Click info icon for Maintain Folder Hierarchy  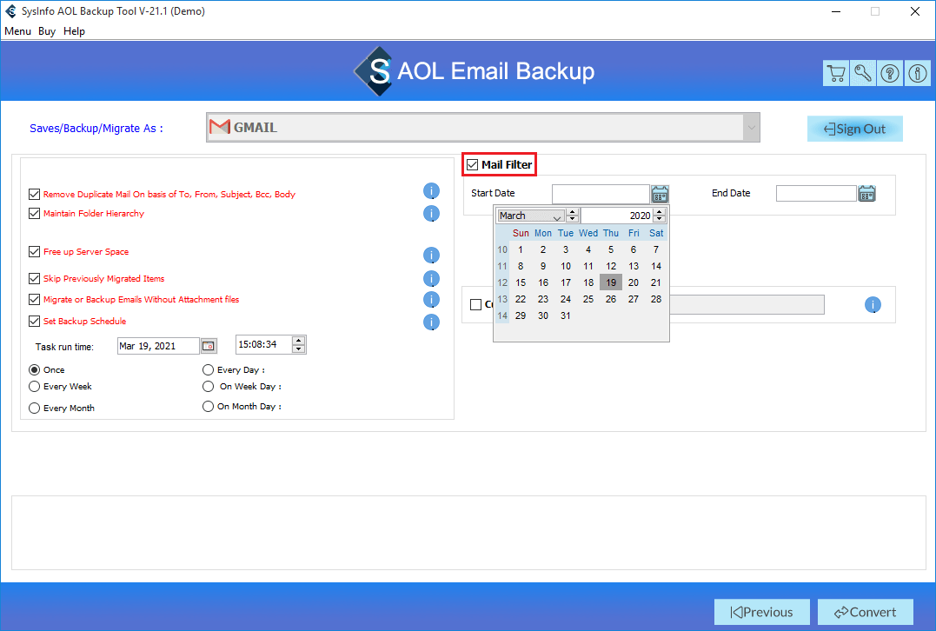(431, 214)
